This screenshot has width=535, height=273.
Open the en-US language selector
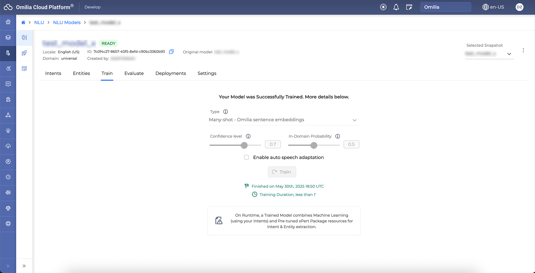pyautogui.click(x=493, y=7)
